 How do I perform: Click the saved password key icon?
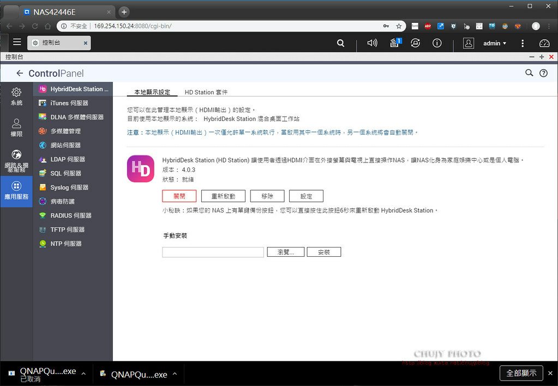(386, 26)
